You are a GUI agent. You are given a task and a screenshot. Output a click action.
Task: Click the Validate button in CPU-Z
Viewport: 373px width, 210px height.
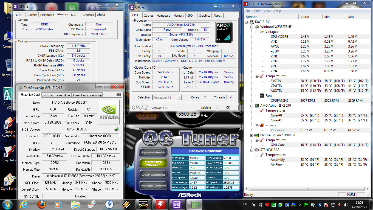[206, 107]
